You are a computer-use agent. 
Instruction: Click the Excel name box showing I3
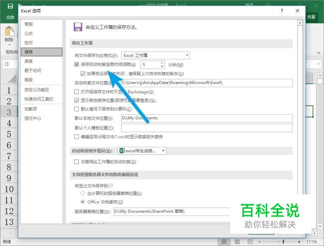[10, 64]
